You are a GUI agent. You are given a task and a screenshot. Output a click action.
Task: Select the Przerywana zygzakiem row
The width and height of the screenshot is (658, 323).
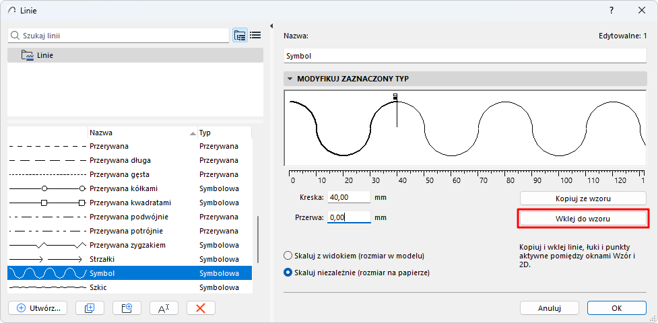point(130,245)
